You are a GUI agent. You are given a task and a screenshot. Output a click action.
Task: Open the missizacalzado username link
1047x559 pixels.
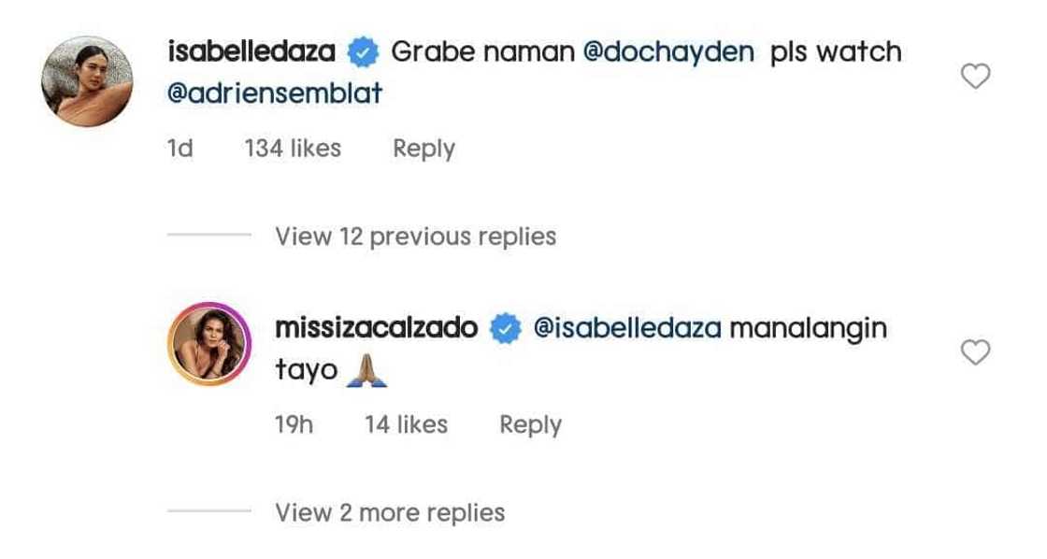(x=377, y=329)
